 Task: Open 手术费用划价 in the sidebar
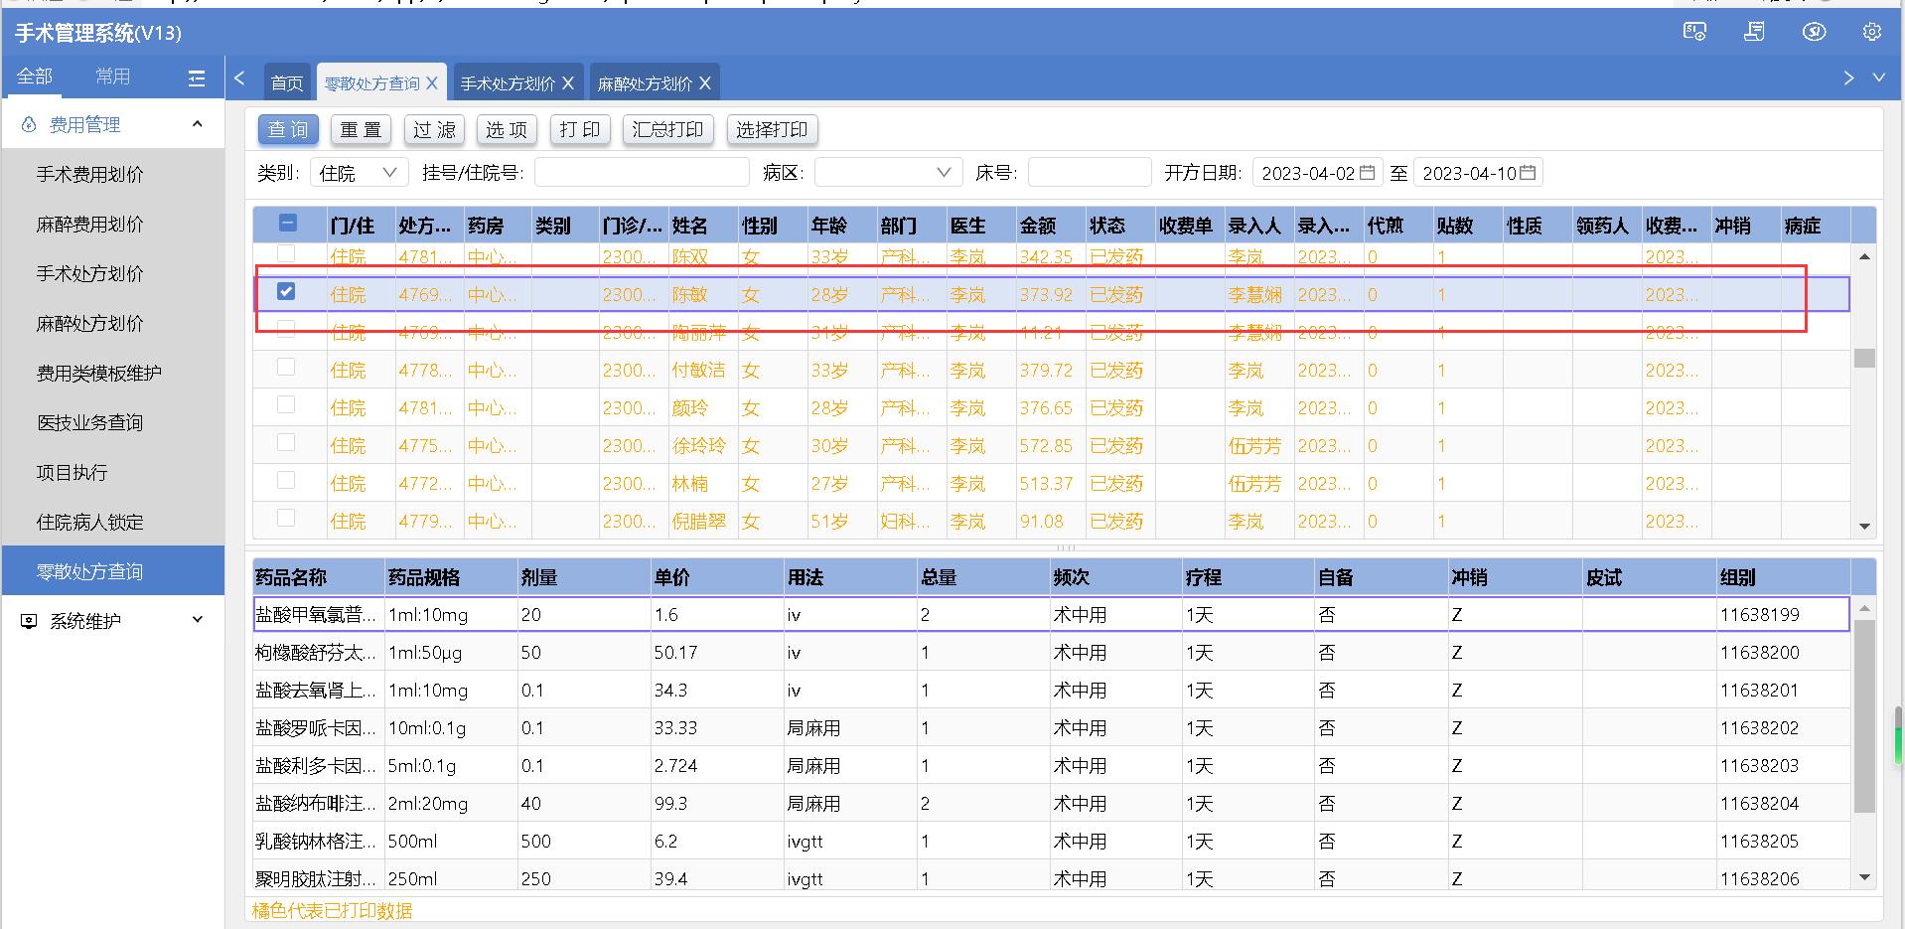113,174
